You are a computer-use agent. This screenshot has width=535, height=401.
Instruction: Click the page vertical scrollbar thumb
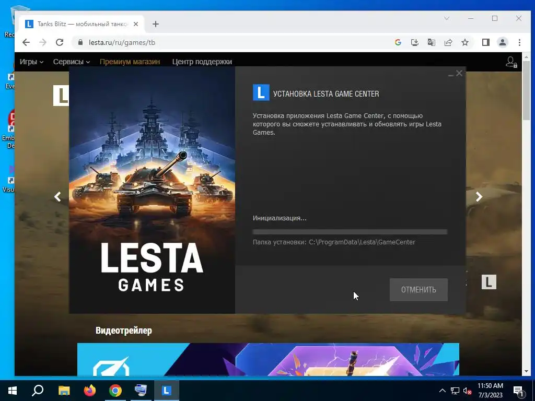(526, 91)
